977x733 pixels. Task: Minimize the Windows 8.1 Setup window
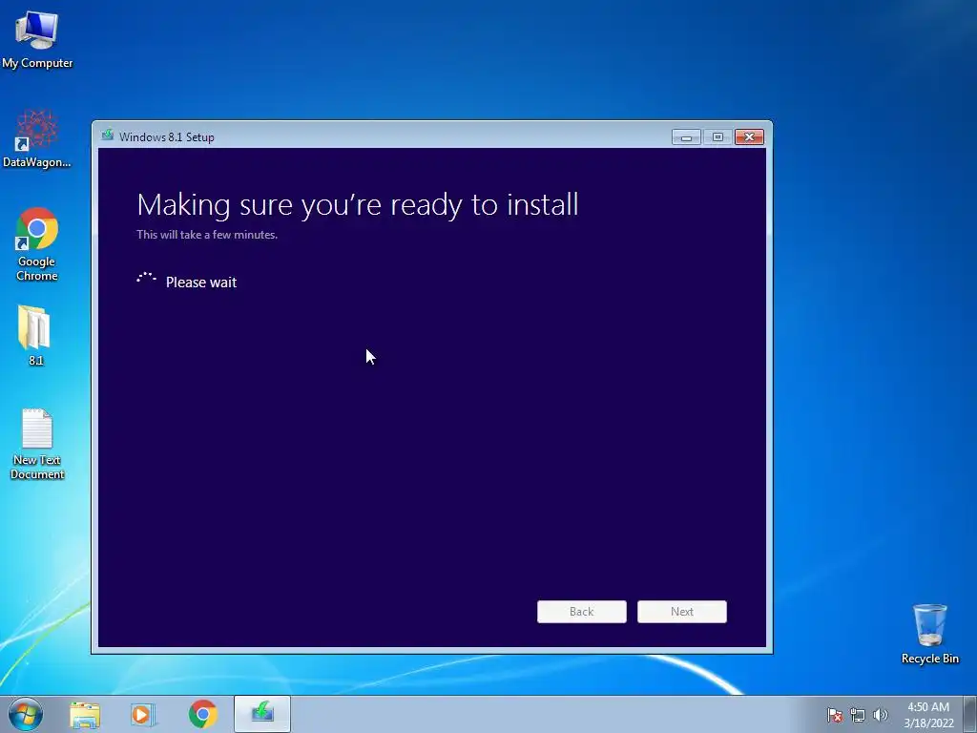coord(686,137)
